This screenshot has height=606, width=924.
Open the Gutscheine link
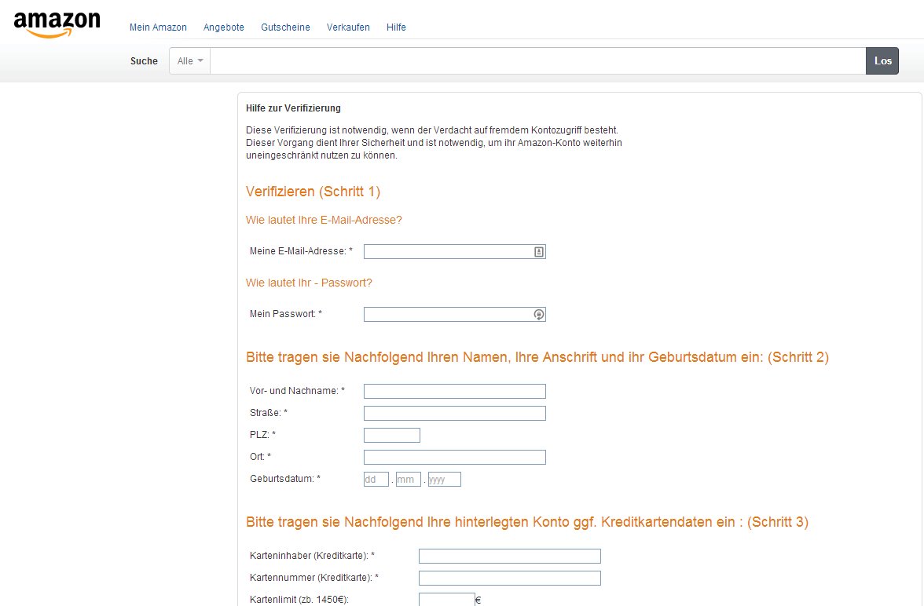285,27
